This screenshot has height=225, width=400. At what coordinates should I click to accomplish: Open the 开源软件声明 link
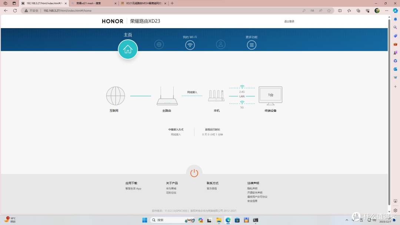(x=254, y=193)
